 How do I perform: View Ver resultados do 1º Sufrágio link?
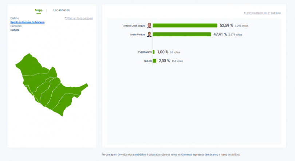(264, 13)
